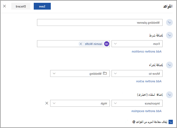Click the Wedding planner rule name field
This screenshot has height=128, width=177.
(100, 22)
